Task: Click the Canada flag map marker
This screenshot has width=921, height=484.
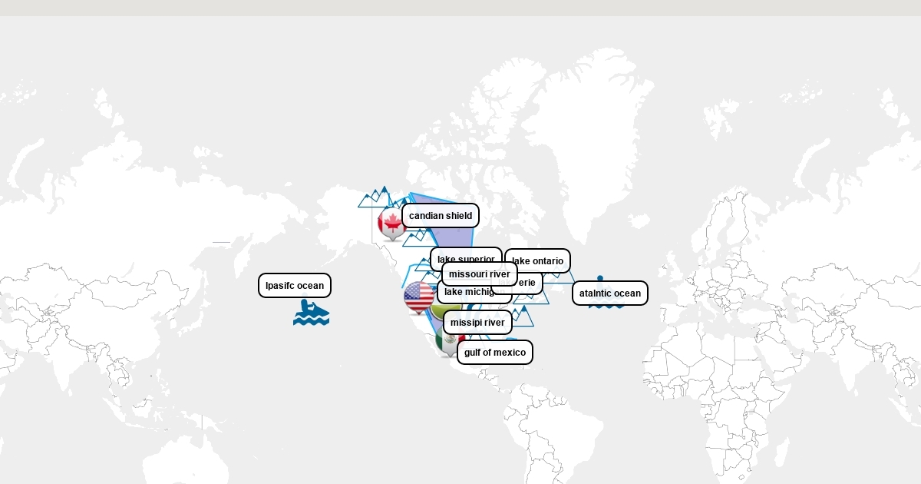Action: click(392, 224)
